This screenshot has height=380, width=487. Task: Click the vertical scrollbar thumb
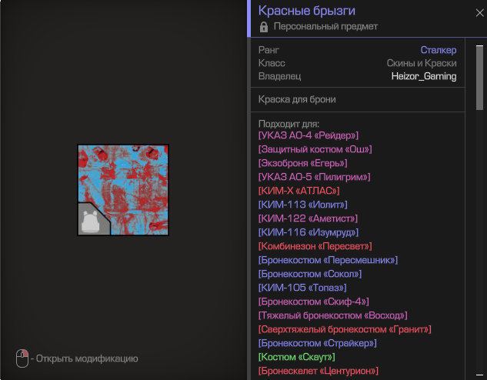[479, 78]
